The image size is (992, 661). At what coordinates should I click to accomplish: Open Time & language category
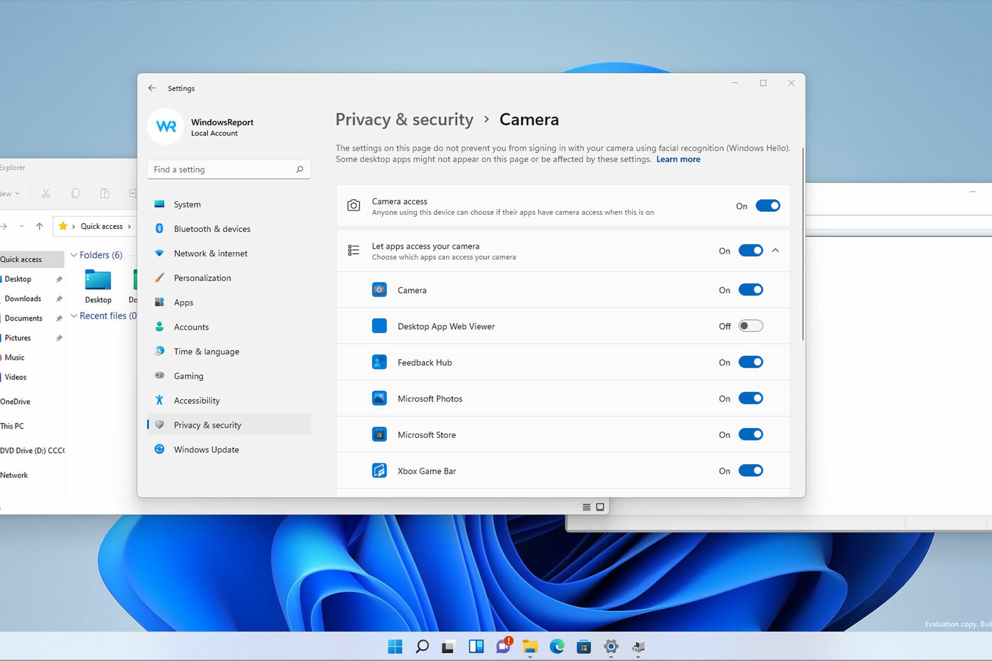[x=229, y=351]
